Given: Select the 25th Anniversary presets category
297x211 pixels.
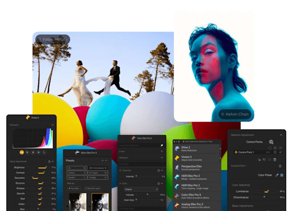Looking at the screenshot, I should click(98, 168).
